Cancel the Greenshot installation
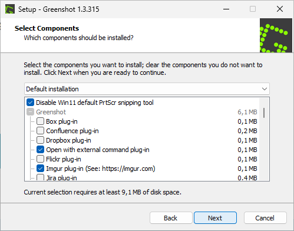Screen dimensions: 294x231 coord(265,218)
